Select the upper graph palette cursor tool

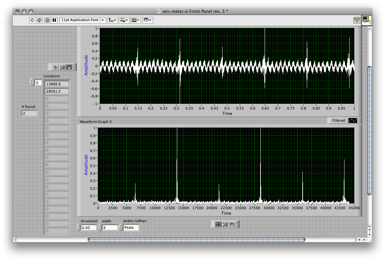coord(56,67)
